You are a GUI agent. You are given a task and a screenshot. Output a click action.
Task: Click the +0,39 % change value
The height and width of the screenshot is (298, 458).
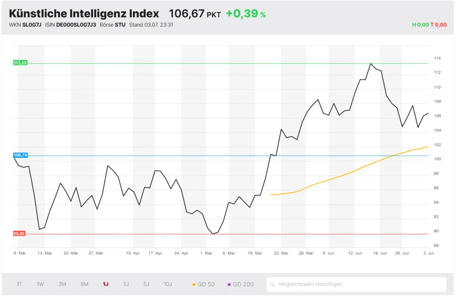point(245,14)
